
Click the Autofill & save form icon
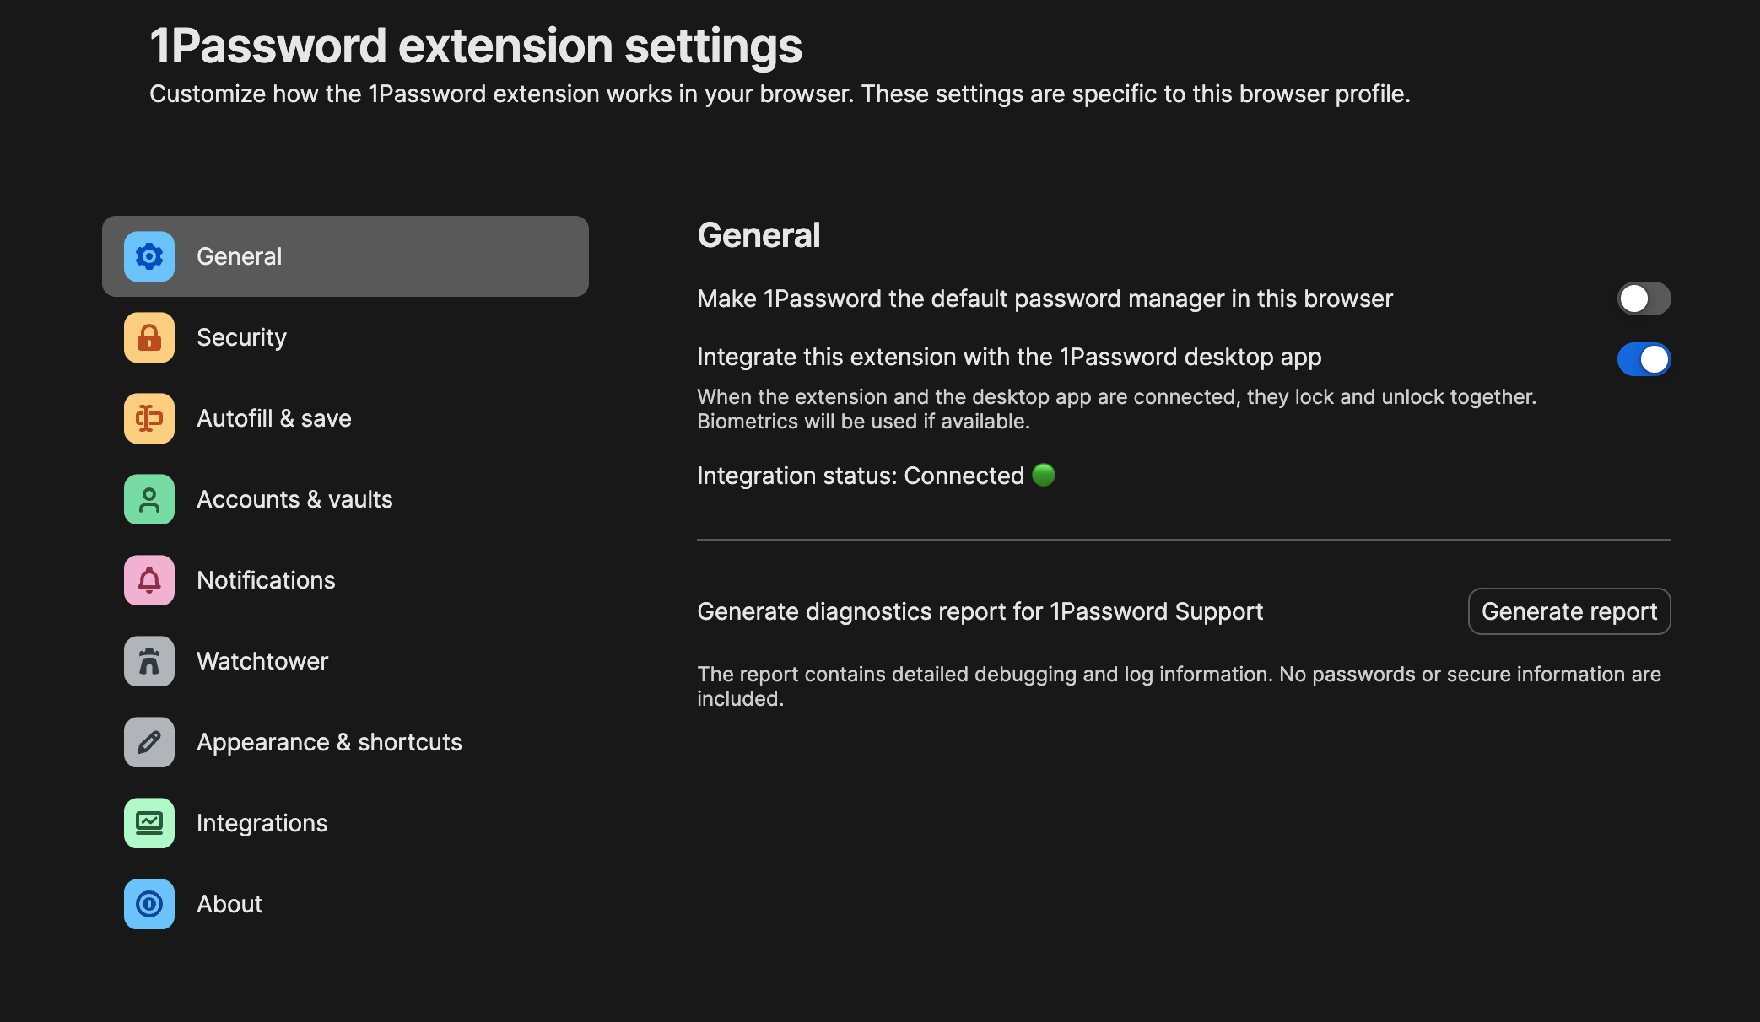(149, 418)
